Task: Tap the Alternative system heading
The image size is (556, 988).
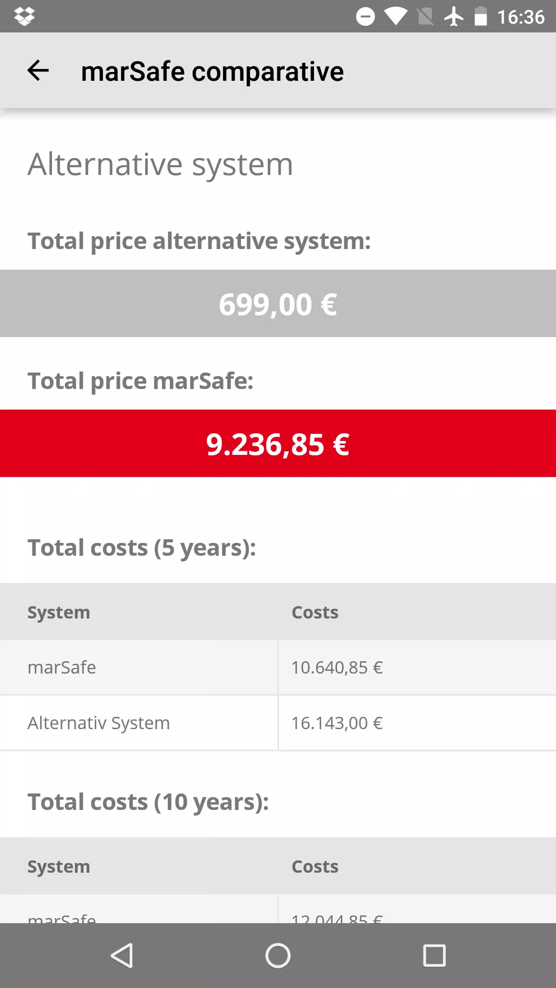Action: click(x=160, y=165)
